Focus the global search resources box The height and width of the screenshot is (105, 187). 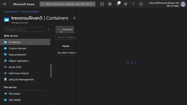point(67,4)
